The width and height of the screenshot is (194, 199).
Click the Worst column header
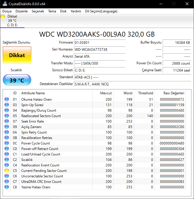coord(123,93)
